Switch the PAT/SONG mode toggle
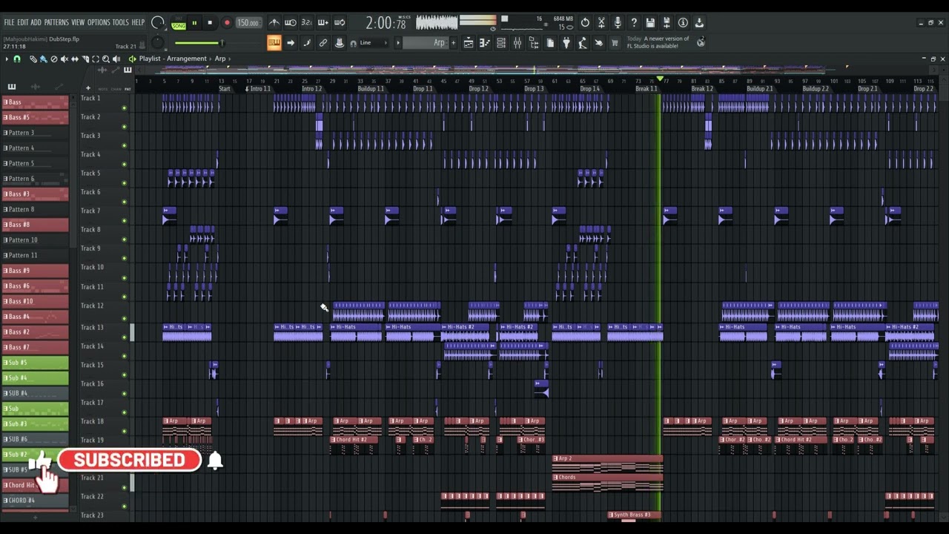 point(179,24)
